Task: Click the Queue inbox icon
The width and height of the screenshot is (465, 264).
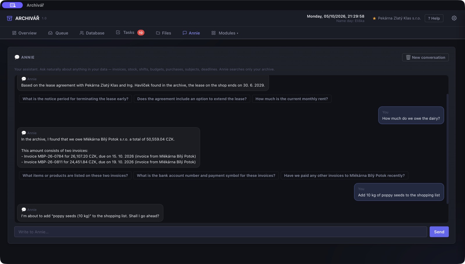Action: [x=50, y=33]
